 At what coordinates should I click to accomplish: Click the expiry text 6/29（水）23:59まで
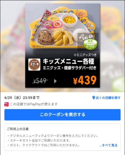pyautogui.click(x=22, y=98)
